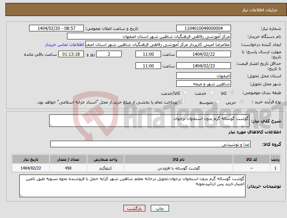Click the شماره نیاز field 1104010049000004

(203, 28)
